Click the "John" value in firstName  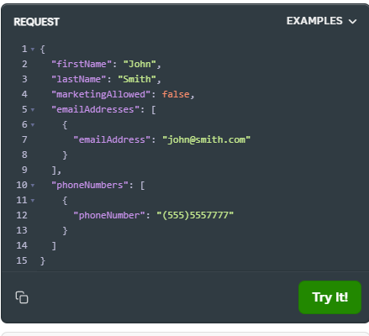(140, 64)
